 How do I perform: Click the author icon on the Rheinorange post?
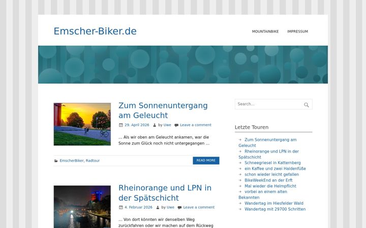pyautogui.click(x=158, y=208)
